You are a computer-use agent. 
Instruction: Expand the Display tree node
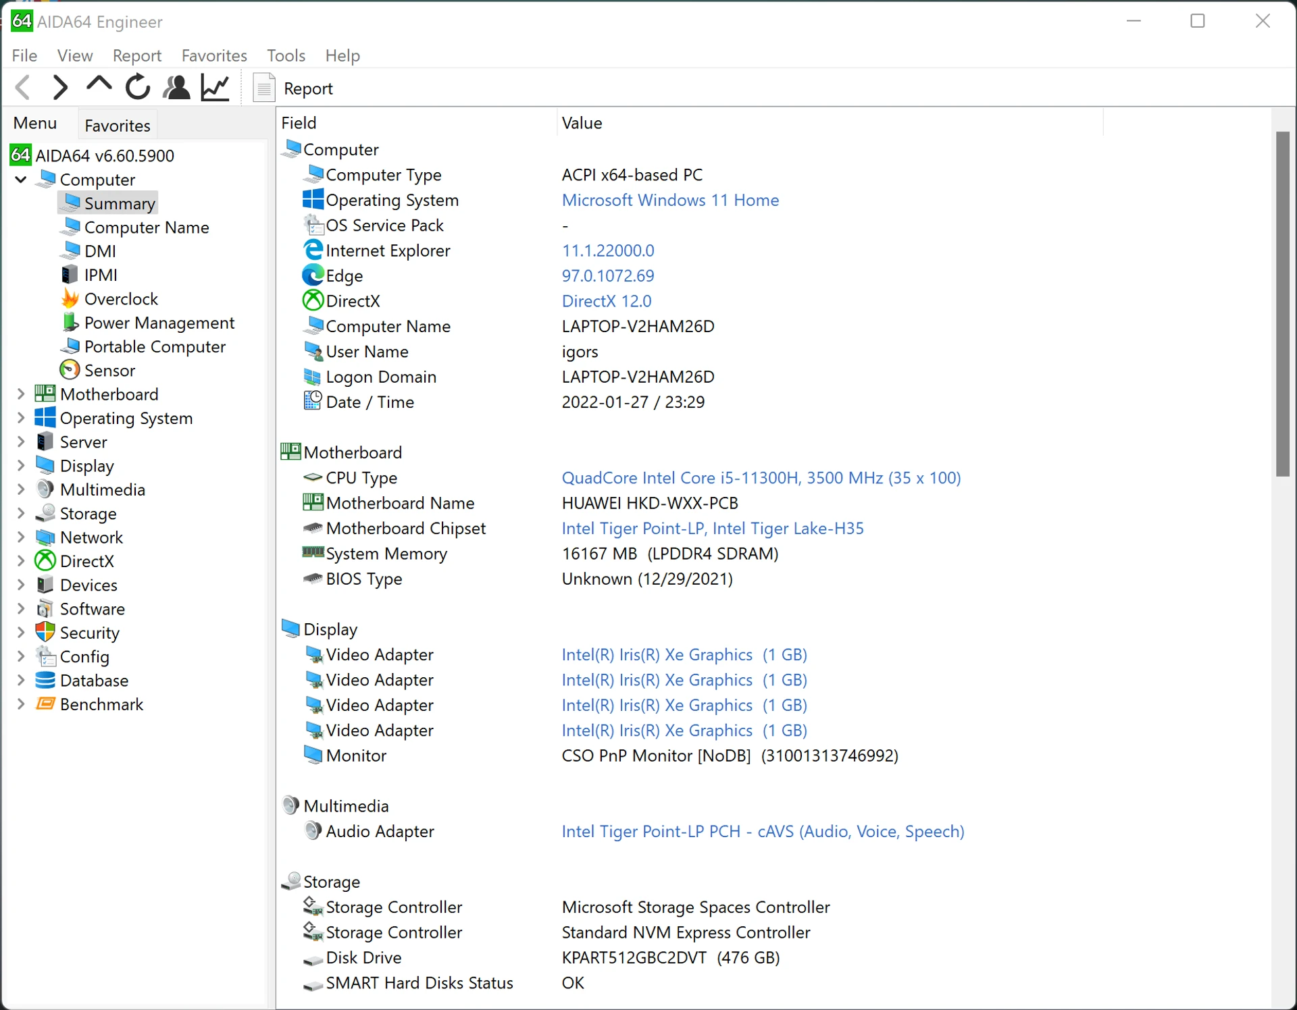click(x=21, y=466)
